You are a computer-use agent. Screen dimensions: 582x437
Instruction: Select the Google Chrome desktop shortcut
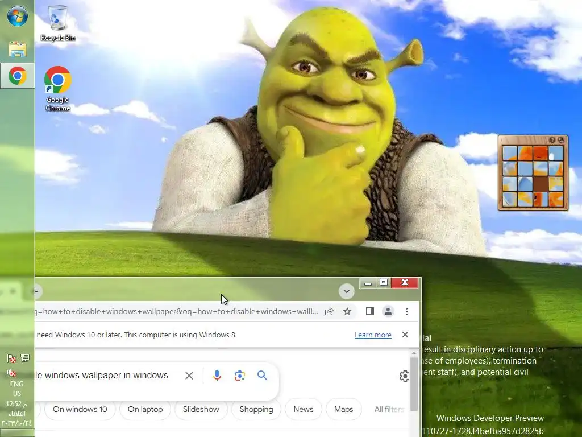pyautogui.click(x=57, y=88)
